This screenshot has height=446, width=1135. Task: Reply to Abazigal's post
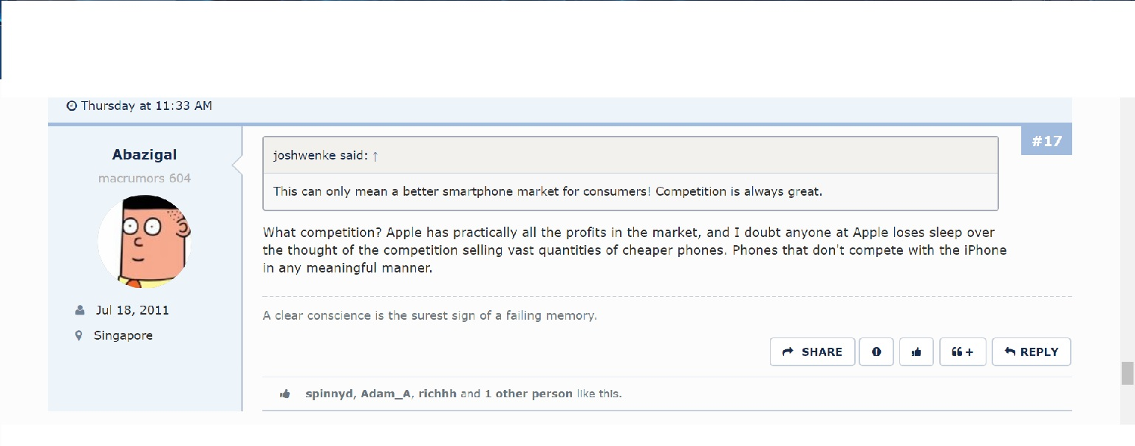(1032, 352)
